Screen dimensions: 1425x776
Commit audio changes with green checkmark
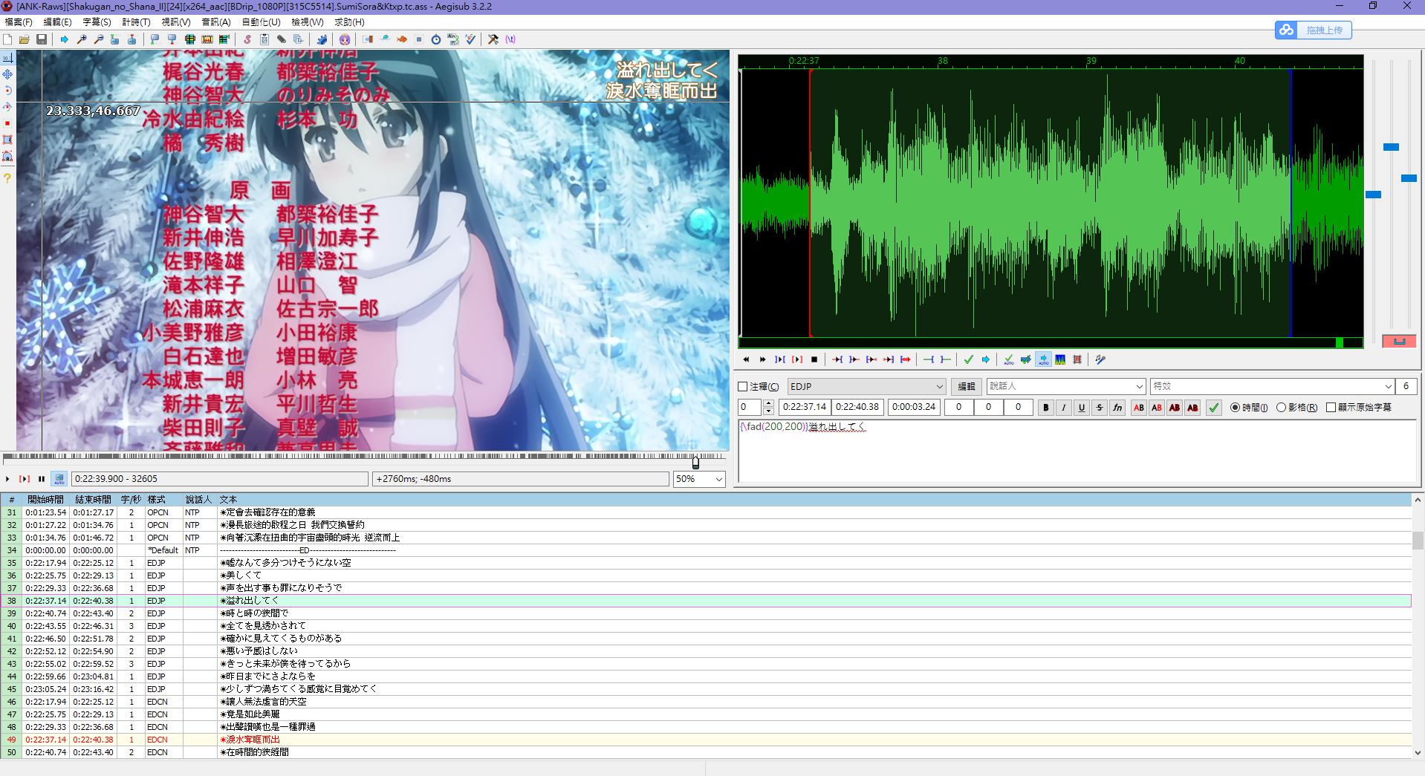(969, 359)
